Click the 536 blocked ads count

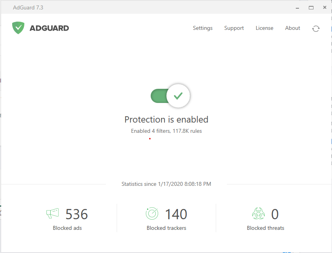coord(77,214)
